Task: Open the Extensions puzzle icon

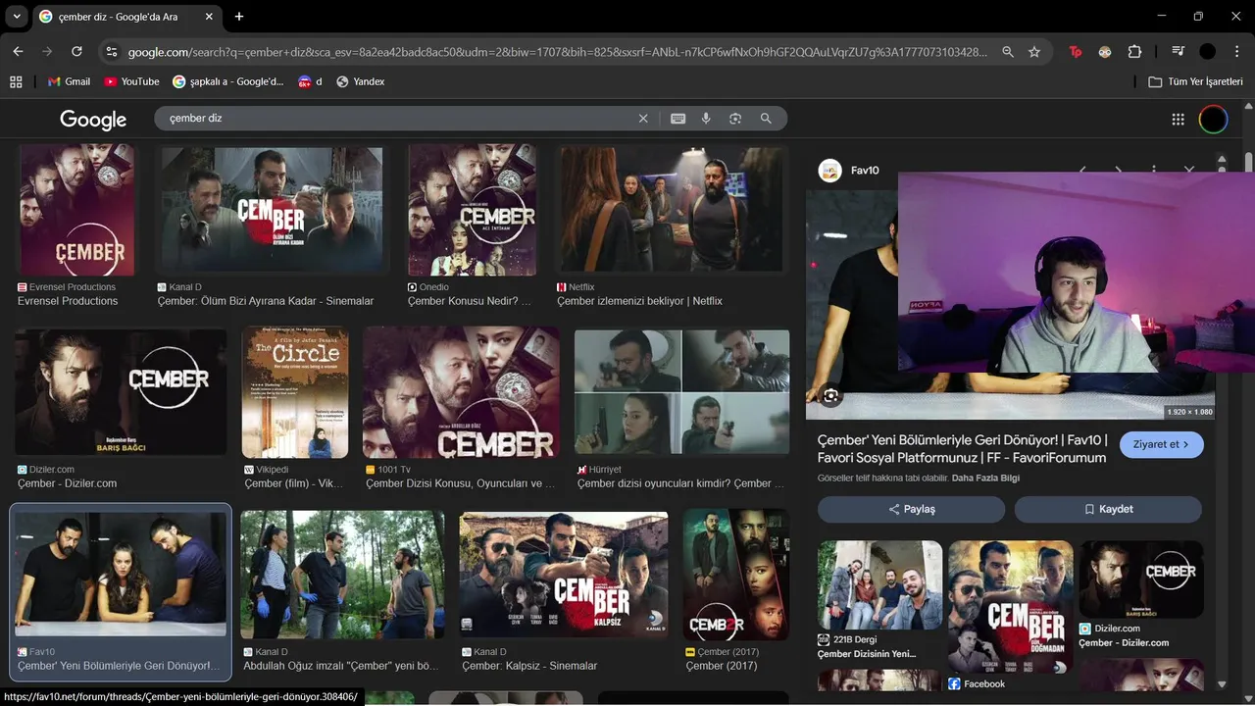Action: [1135, 52]
